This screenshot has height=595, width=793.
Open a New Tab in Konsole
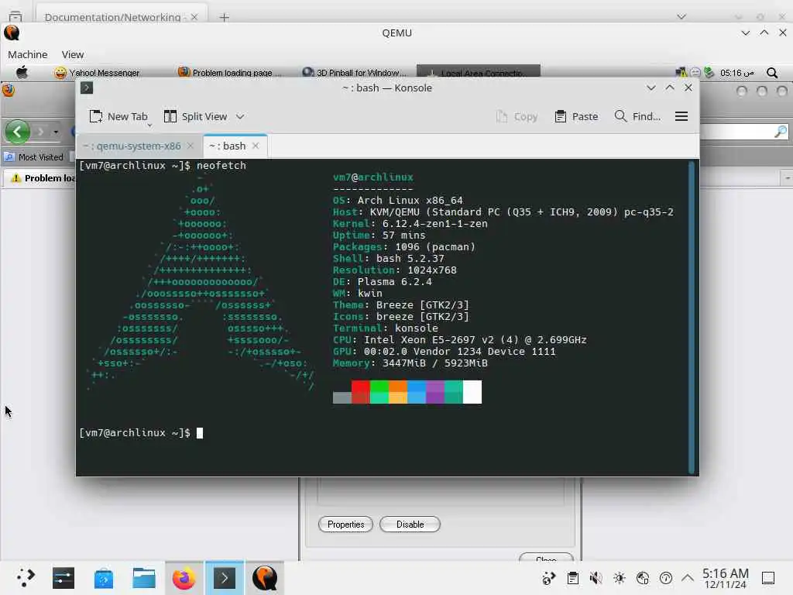click(x=118, y=116)
